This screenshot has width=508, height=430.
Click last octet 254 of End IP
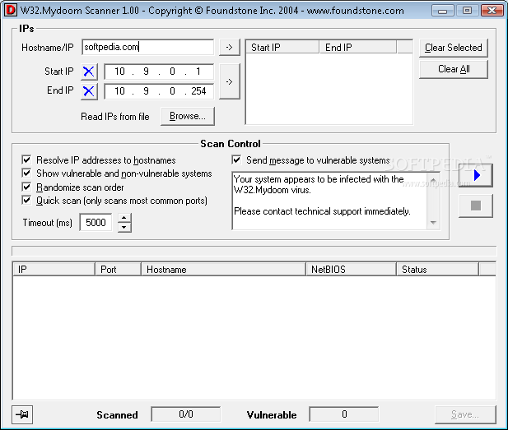198,91
